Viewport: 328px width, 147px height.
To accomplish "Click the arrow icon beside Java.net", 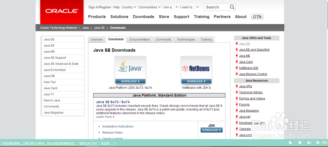I will (236, 116).
